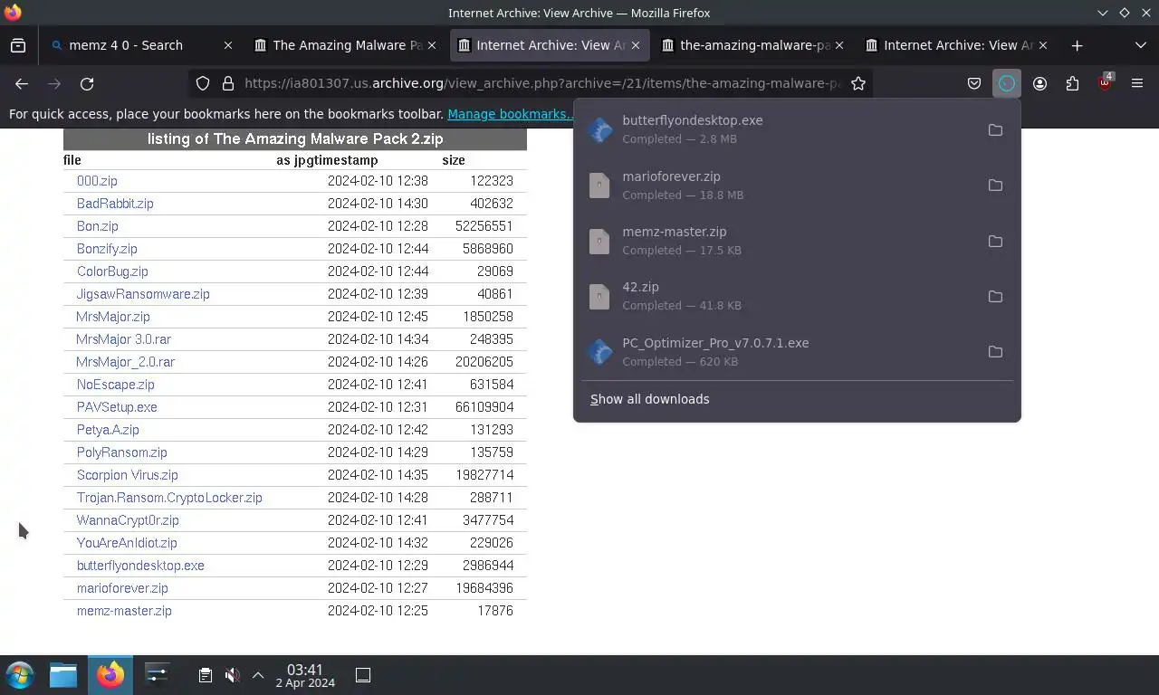
Task: Open the NoEscape.zip link
Action: pyautogui.click(x=115, y=385)
